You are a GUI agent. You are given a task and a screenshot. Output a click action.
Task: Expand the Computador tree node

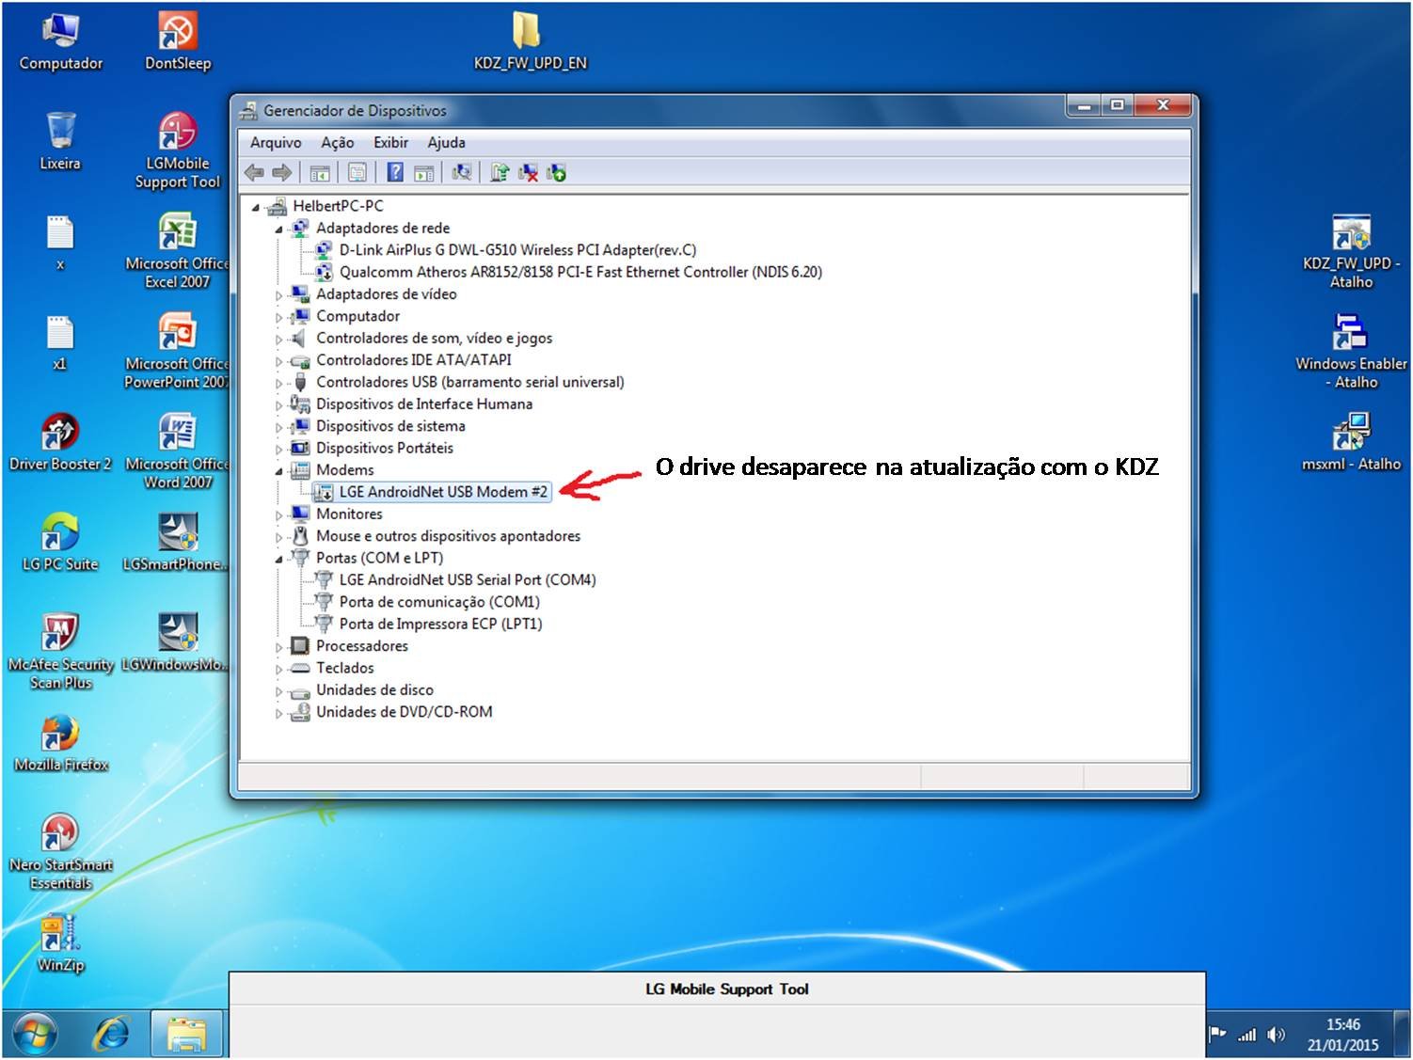(278, 317)
